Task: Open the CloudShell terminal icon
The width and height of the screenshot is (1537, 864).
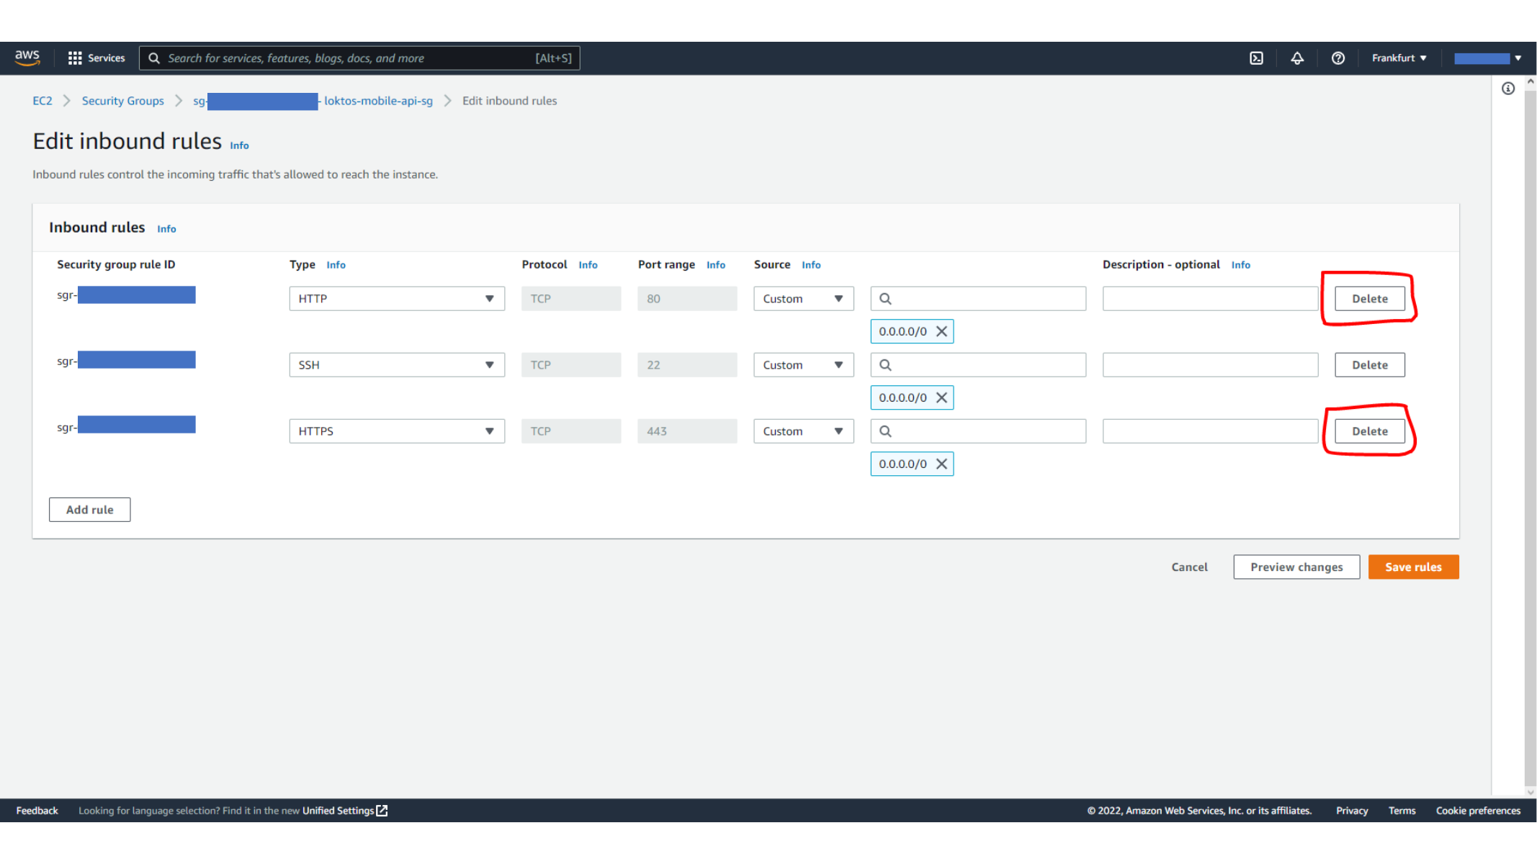Action: 1256,58
